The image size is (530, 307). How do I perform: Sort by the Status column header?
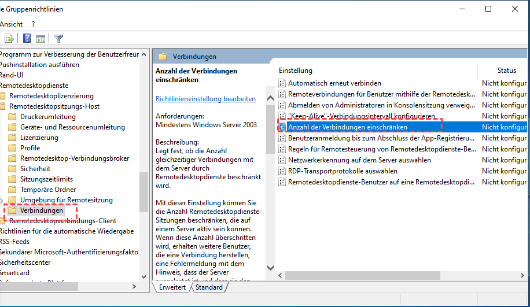coord(506,71)
